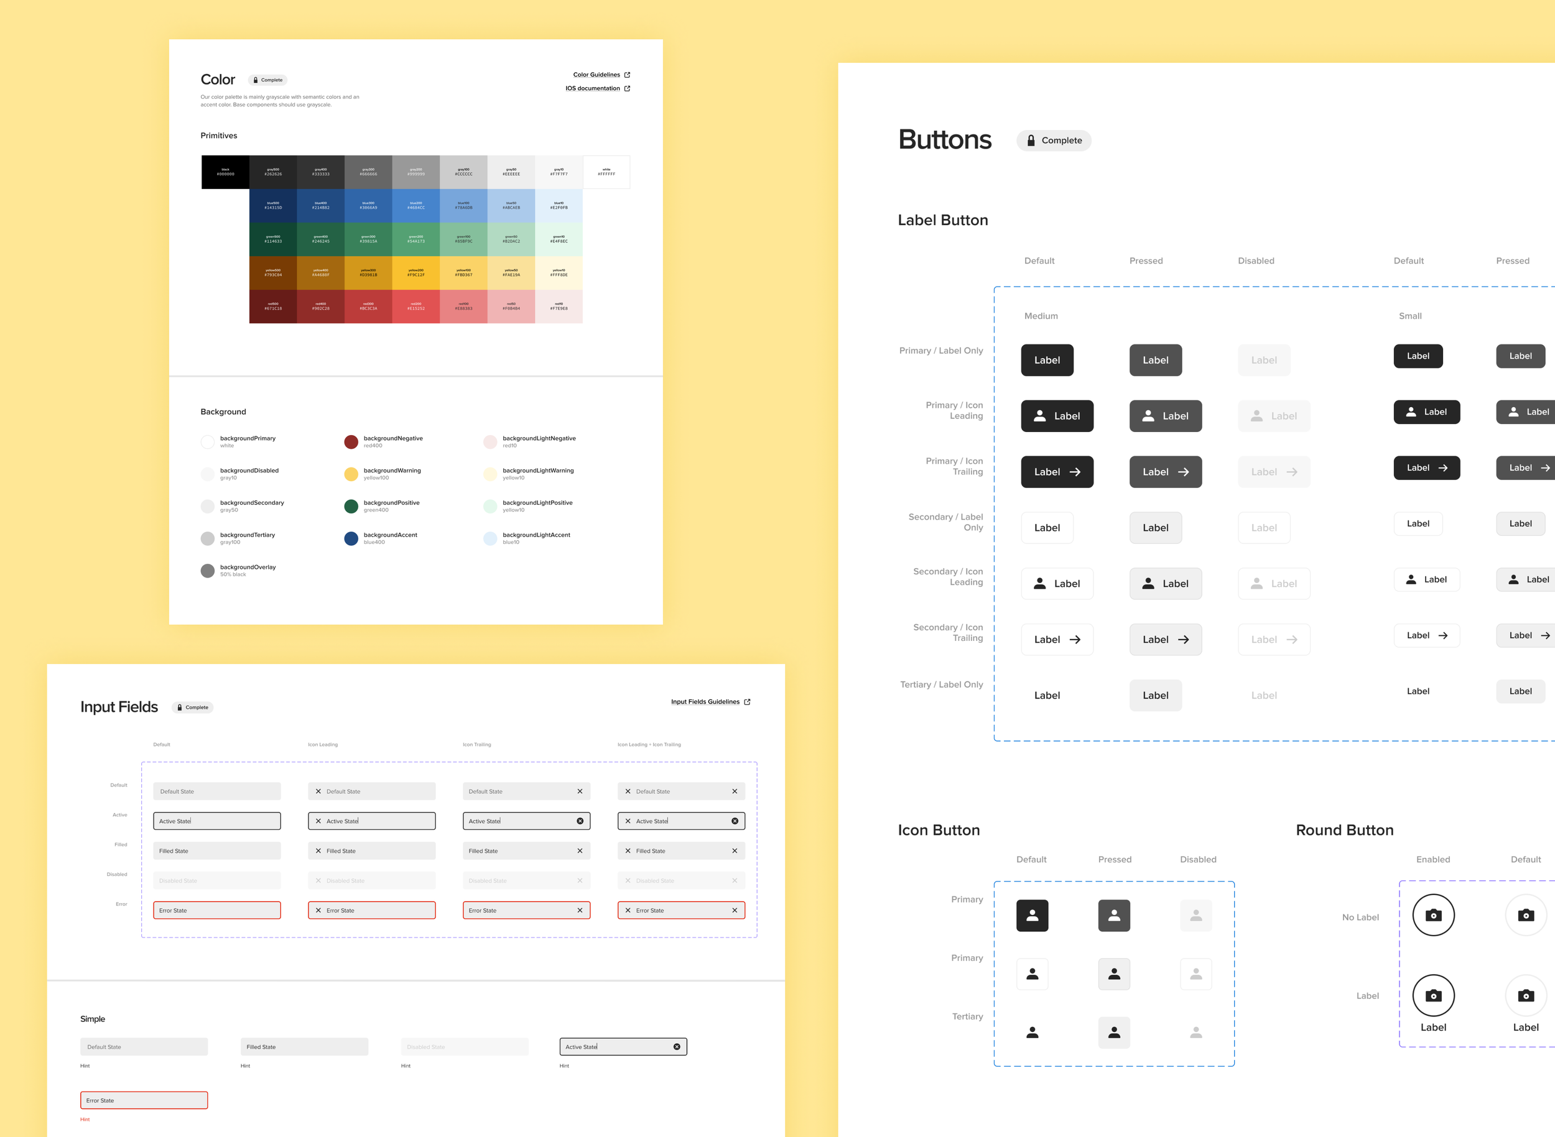Click the Input Fields Guidelines external link icon

[747, 702]
